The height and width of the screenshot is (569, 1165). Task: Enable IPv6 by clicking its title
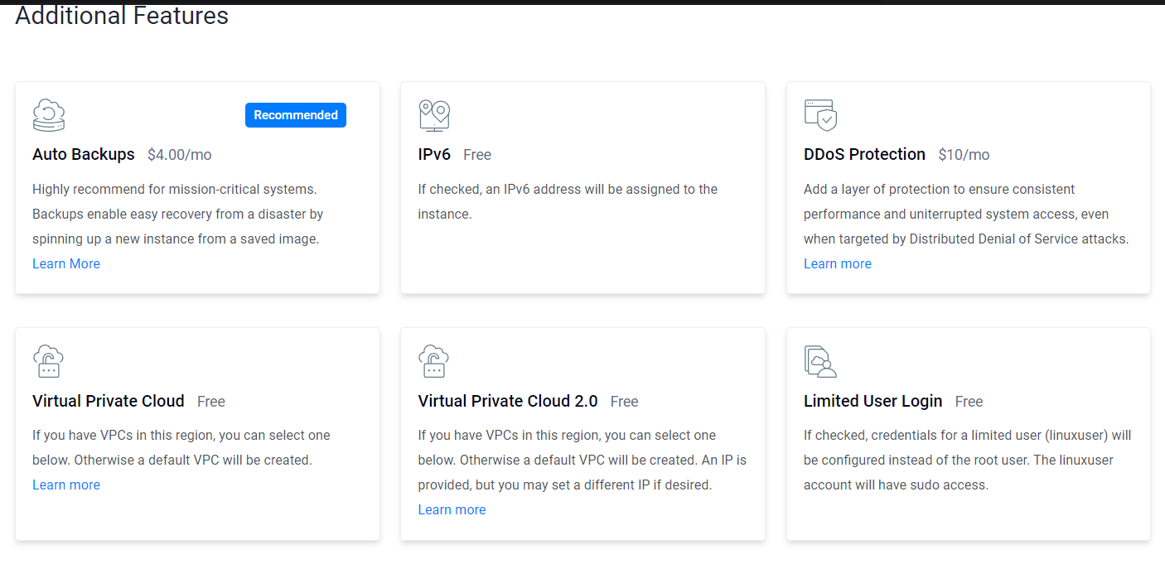pos(434,154)
